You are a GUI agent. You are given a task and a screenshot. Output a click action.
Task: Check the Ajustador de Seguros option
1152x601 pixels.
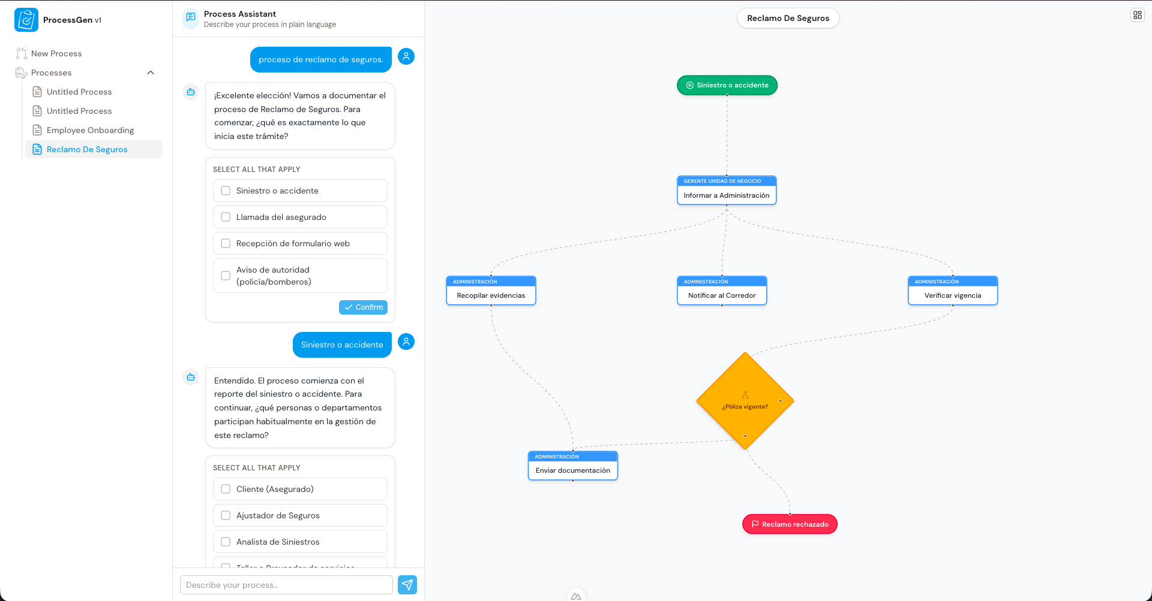tap(226, 515)
